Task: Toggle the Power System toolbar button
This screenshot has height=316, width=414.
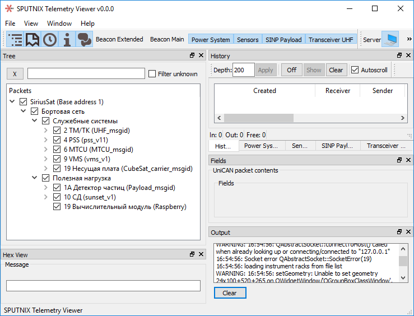Action: point(211,40)
